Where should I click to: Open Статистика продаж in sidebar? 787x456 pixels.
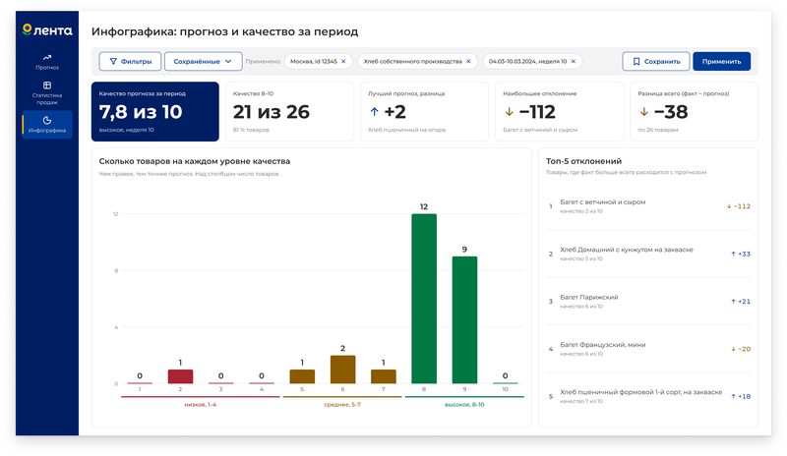click(x=47, y=92)
